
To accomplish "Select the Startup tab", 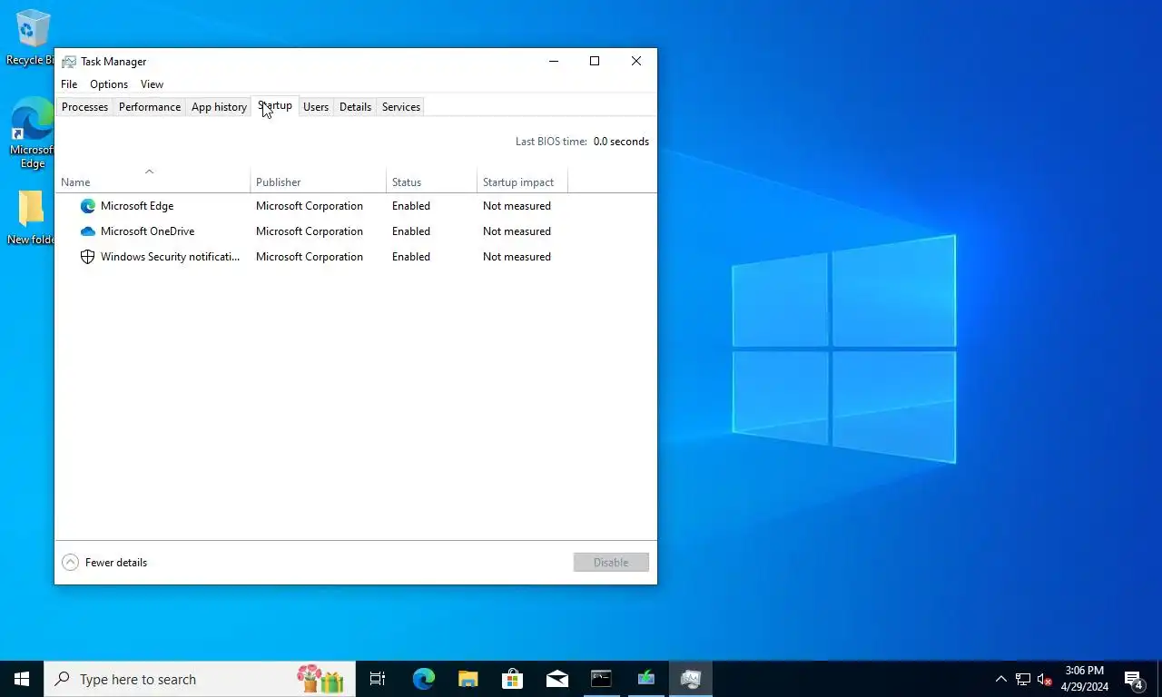I will pyautogui.click(x=275, y=105).
